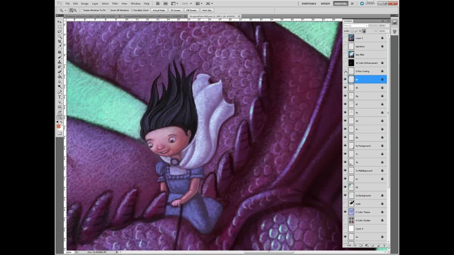This screenshot has height=255, width=454.
Task: Select the Eraser tool
Action: click(60, 72)
